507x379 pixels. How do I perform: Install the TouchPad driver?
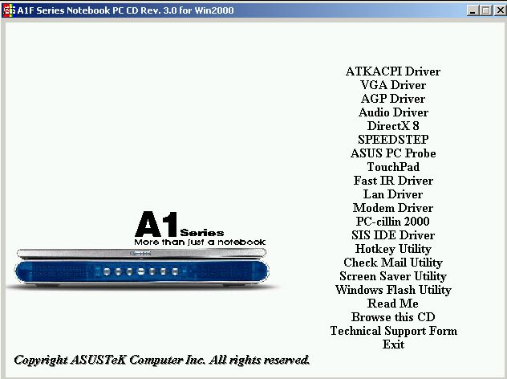(x=393, y=167)
